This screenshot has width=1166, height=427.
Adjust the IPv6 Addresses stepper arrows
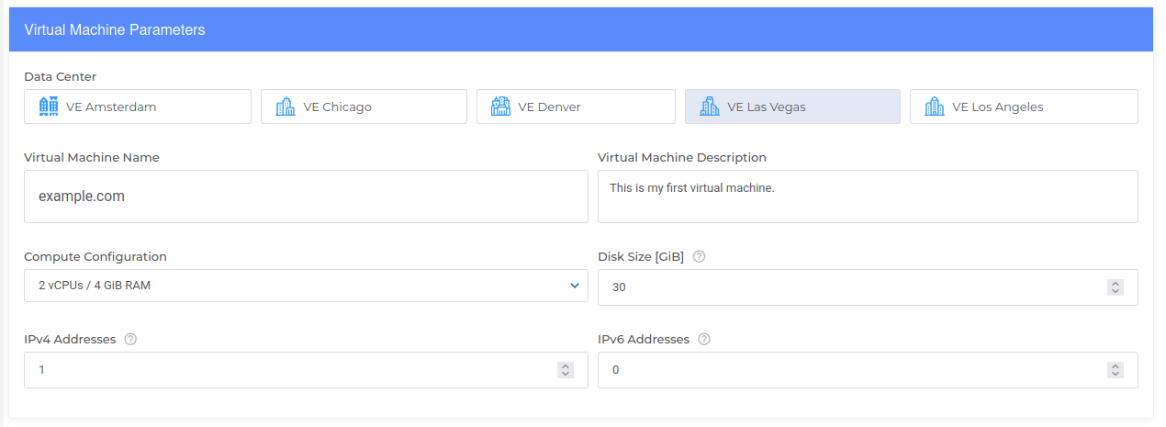1116,370
